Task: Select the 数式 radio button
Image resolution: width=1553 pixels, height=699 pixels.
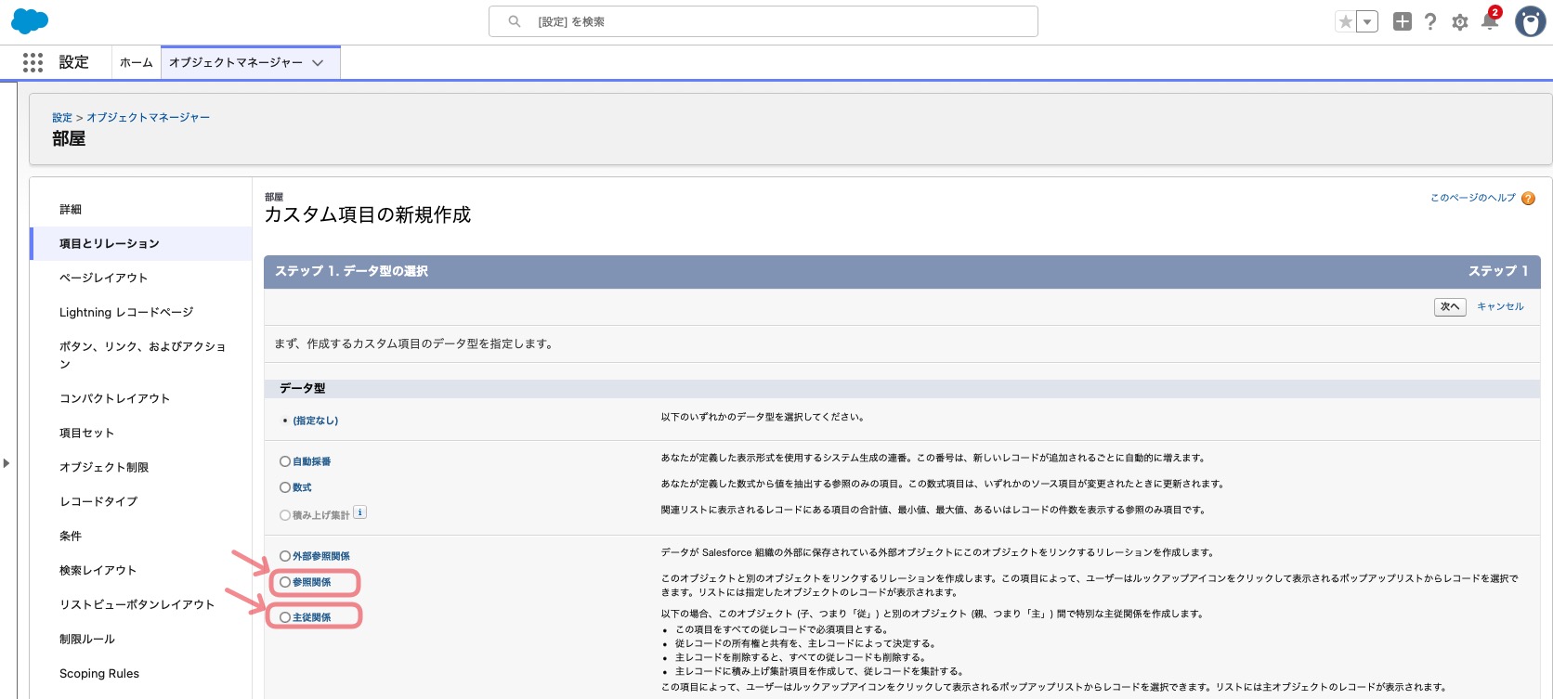Action: [x=285, y=487]
